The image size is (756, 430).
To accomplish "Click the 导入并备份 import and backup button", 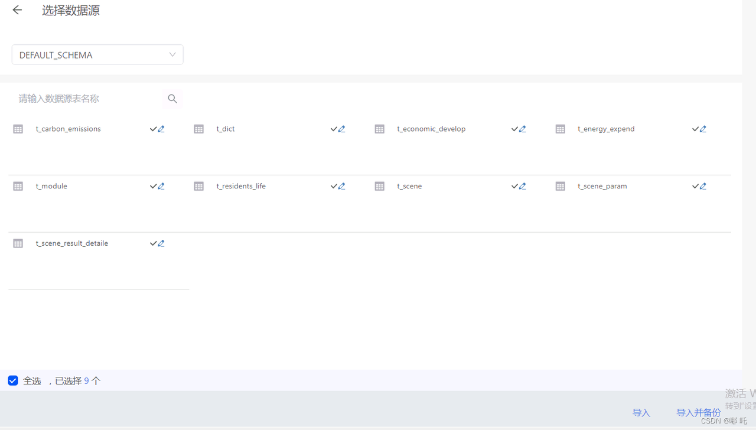I will click(698, 413).
